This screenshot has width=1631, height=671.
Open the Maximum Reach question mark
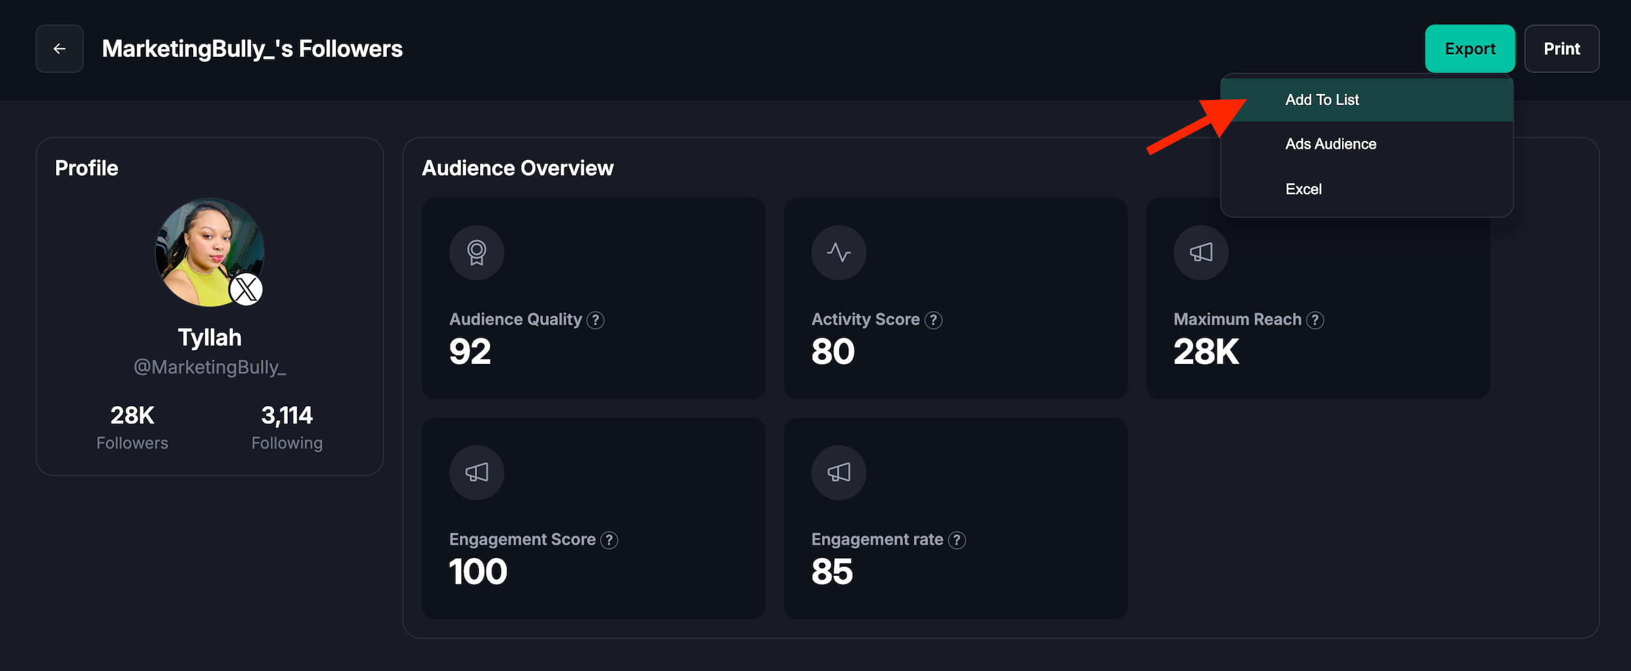(1315, 320)
